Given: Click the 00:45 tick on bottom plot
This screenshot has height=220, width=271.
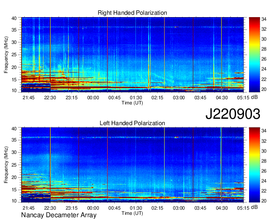Looking at the screenshot, I should point(114,208).
